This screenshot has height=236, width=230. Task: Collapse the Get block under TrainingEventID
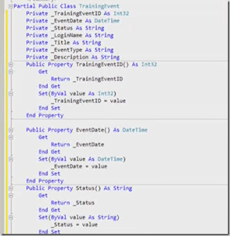(10, 72)
